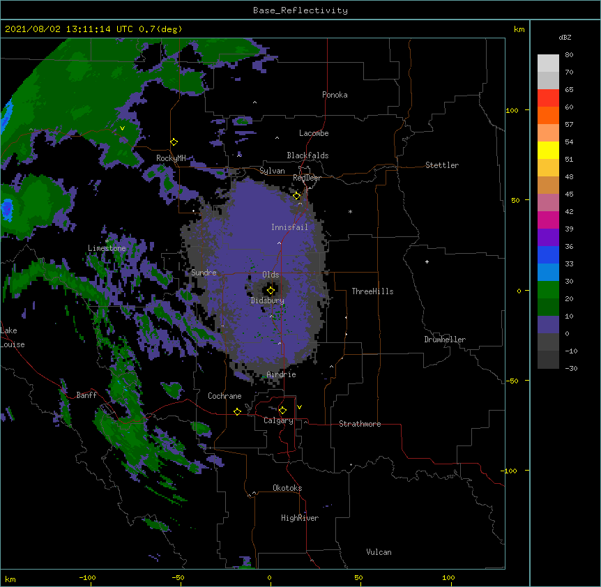Select the 60 dBZ orange legend swatch

tap(548, 115)
